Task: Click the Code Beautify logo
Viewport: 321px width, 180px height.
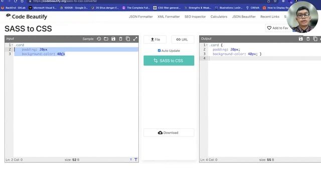Action: tap(27, 16)
